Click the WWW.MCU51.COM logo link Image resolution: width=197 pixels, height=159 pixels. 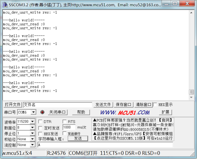click(x=125, y=112)
